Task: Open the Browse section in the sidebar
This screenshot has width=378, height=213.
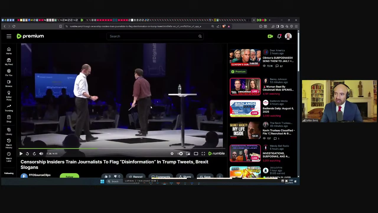Action: click(x=9, y=83)
